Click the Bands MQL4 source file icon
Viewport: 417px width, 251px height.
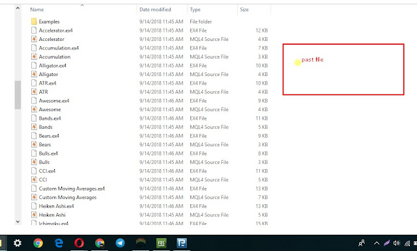(34, 127)
